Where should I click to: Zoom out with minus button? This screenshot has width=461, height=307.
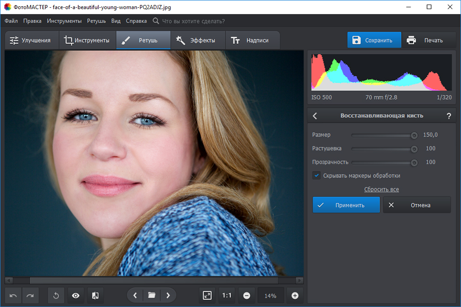point(247,296)
